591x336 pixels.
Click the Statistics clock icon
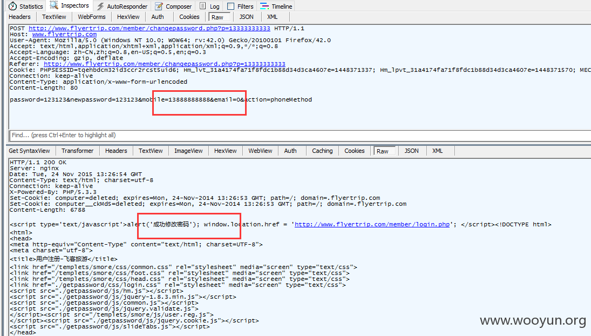click(13, 6)
